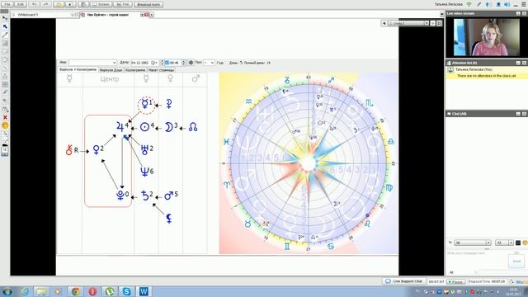Open Live Support Chat
Viewport: 528px width, 297px height.
(403, 281)
